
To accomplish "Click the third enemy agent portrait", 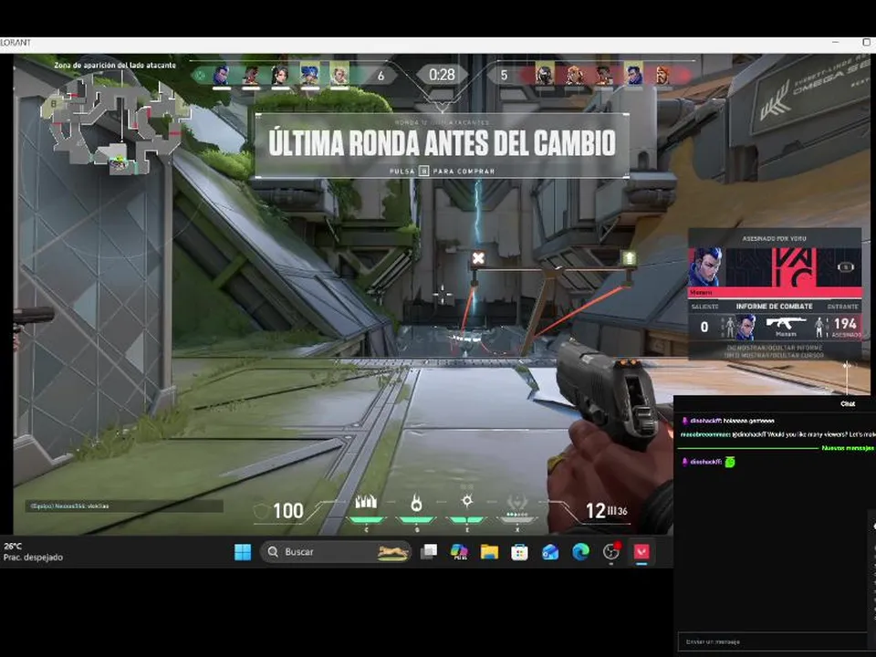I will [x=603, y=74].
